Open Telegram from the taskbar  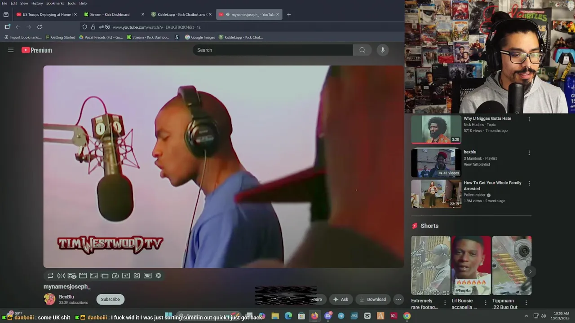point(341,316)
